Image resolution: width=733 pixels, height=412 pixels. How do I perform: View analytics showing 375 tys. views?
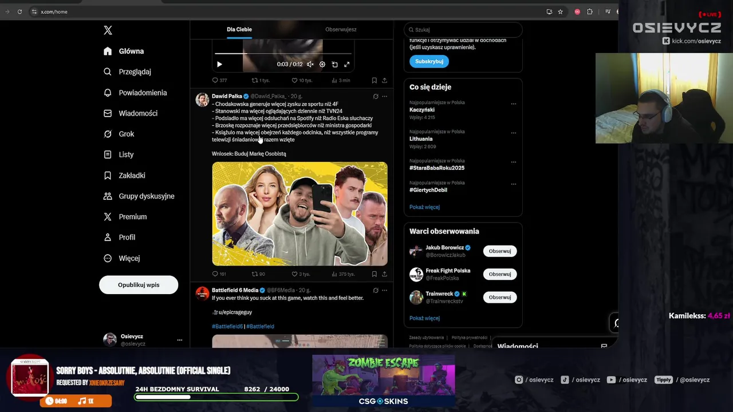[x=343, y=274]
